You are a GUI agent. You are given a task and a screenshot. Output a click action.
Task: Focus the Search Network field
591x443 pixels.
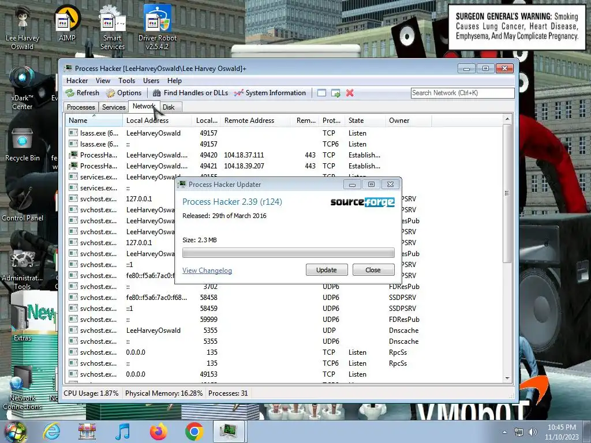(x=462, y=93)
